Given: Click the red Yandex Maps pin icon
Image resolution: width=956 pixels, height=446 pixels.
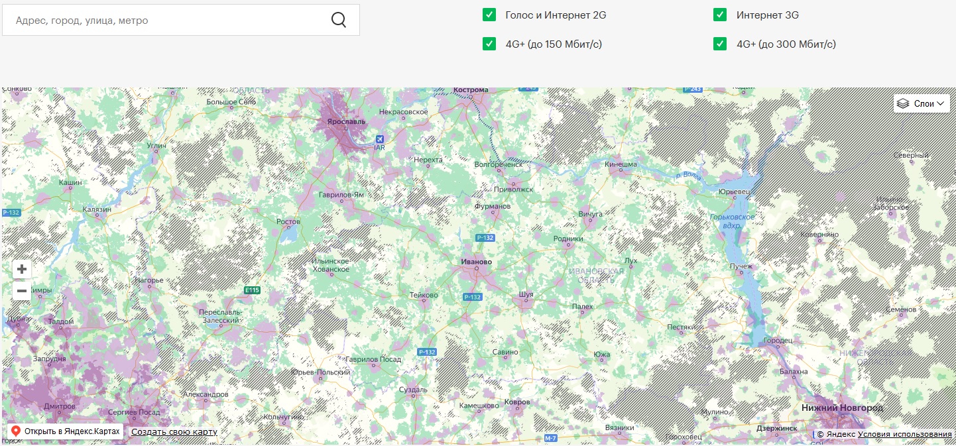Looking at the screenshot, I should coord(15,431).
